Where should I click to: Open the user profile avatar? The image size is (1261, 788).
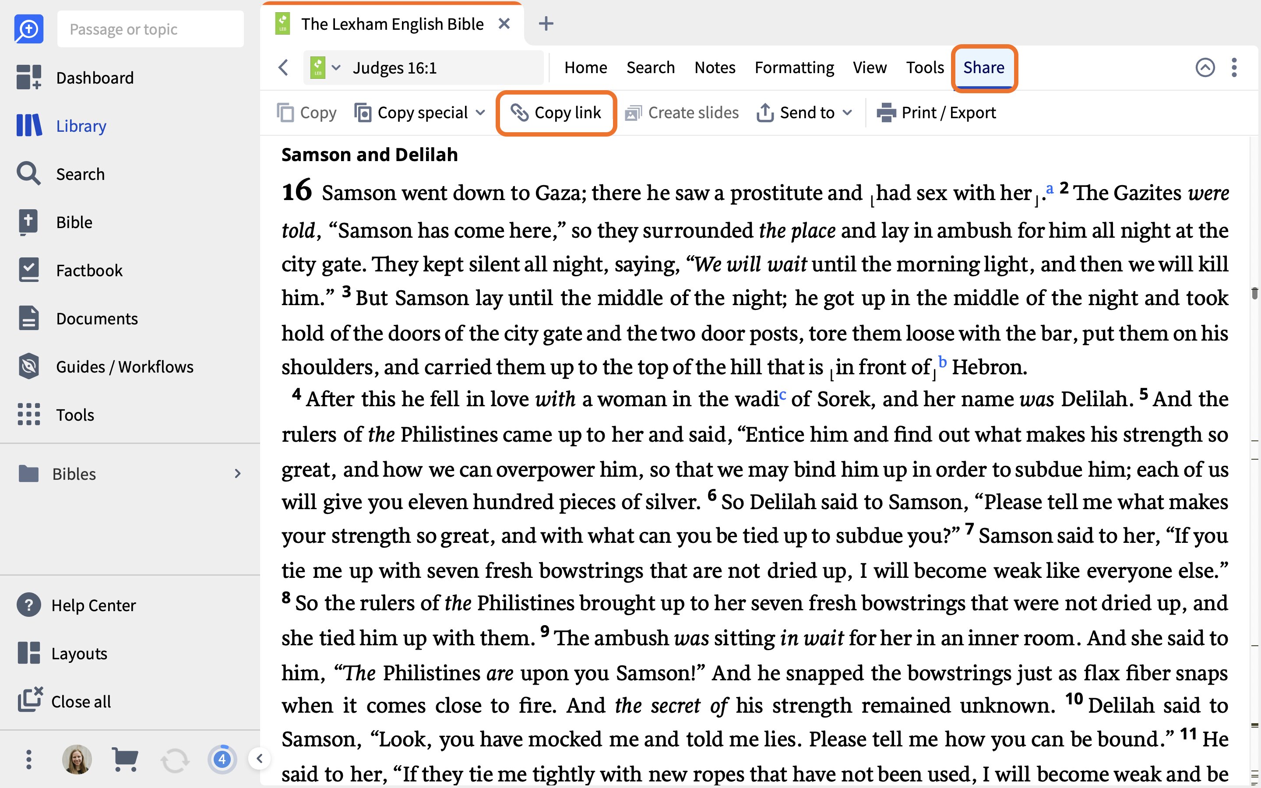[x=77, y=760]
